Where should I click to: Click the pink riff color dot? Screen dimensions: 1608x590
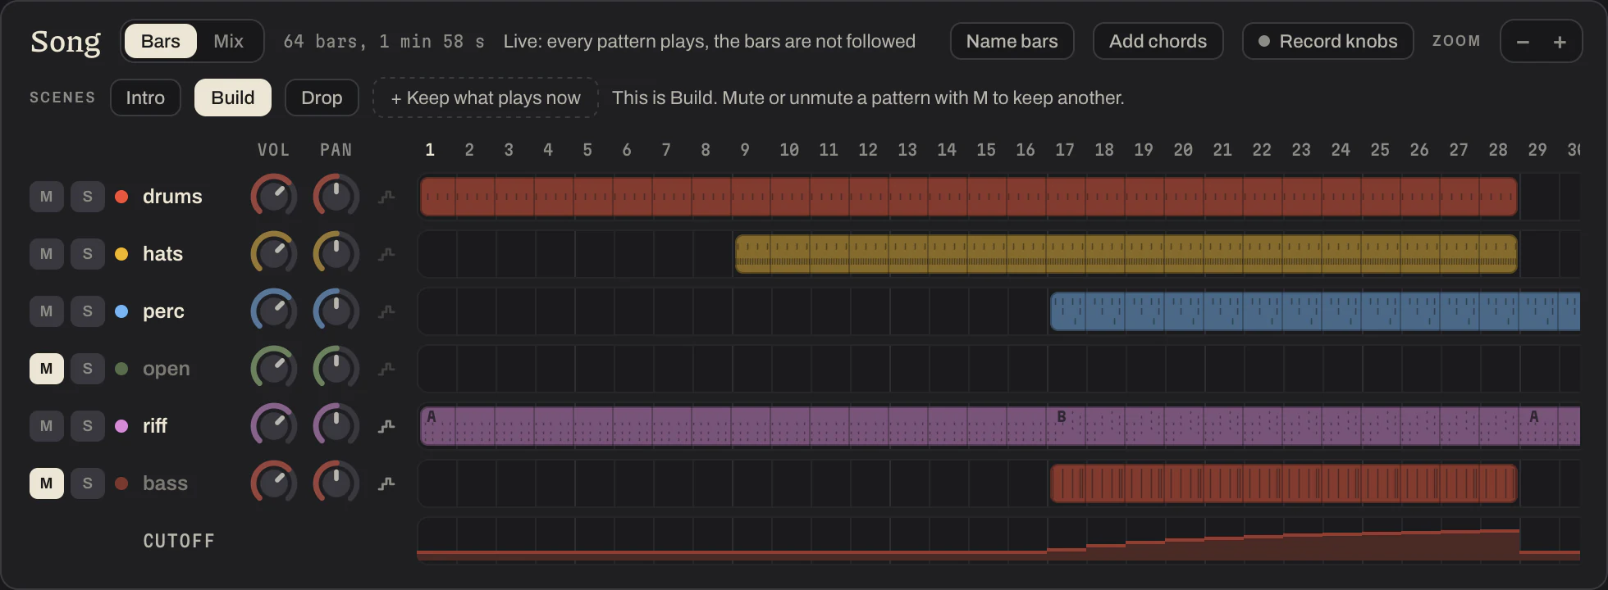(x=121, y=426)
